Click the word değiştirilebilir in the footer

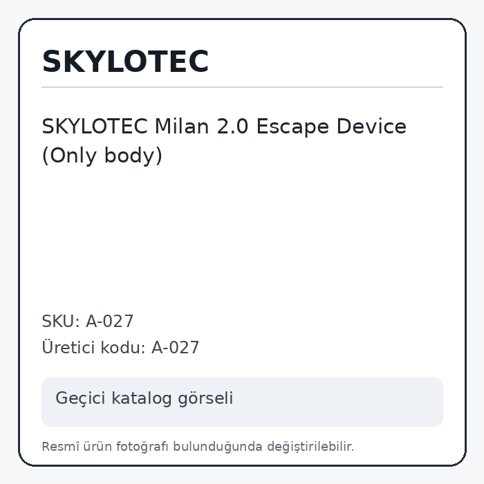(310, 447)
